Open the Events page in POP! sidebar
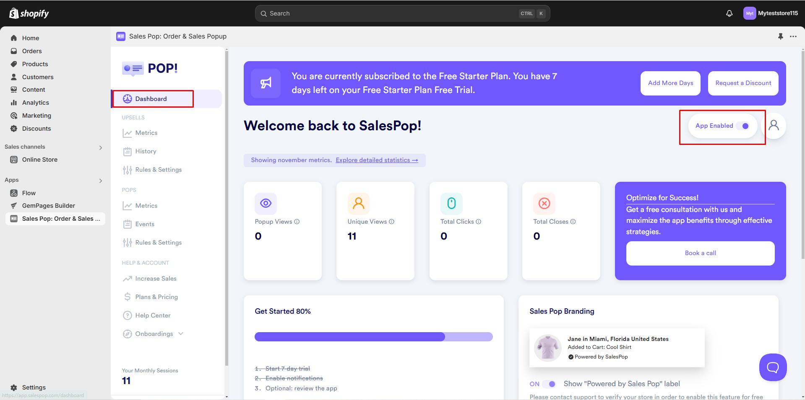The width and height of the screenshot is (805, 400). [x=144, y=224]
